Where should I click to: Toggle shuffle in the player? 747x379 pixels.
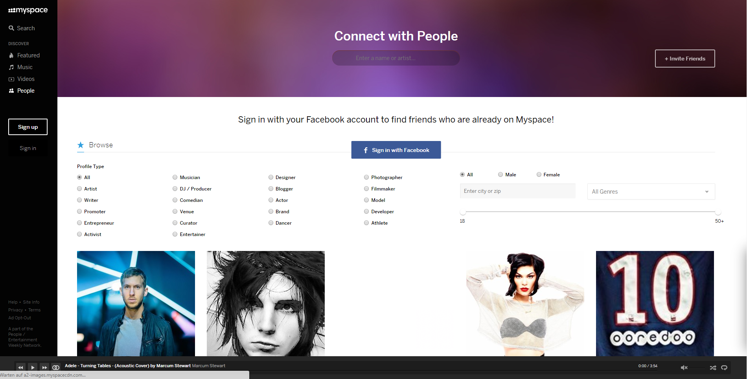pos(713,368)
